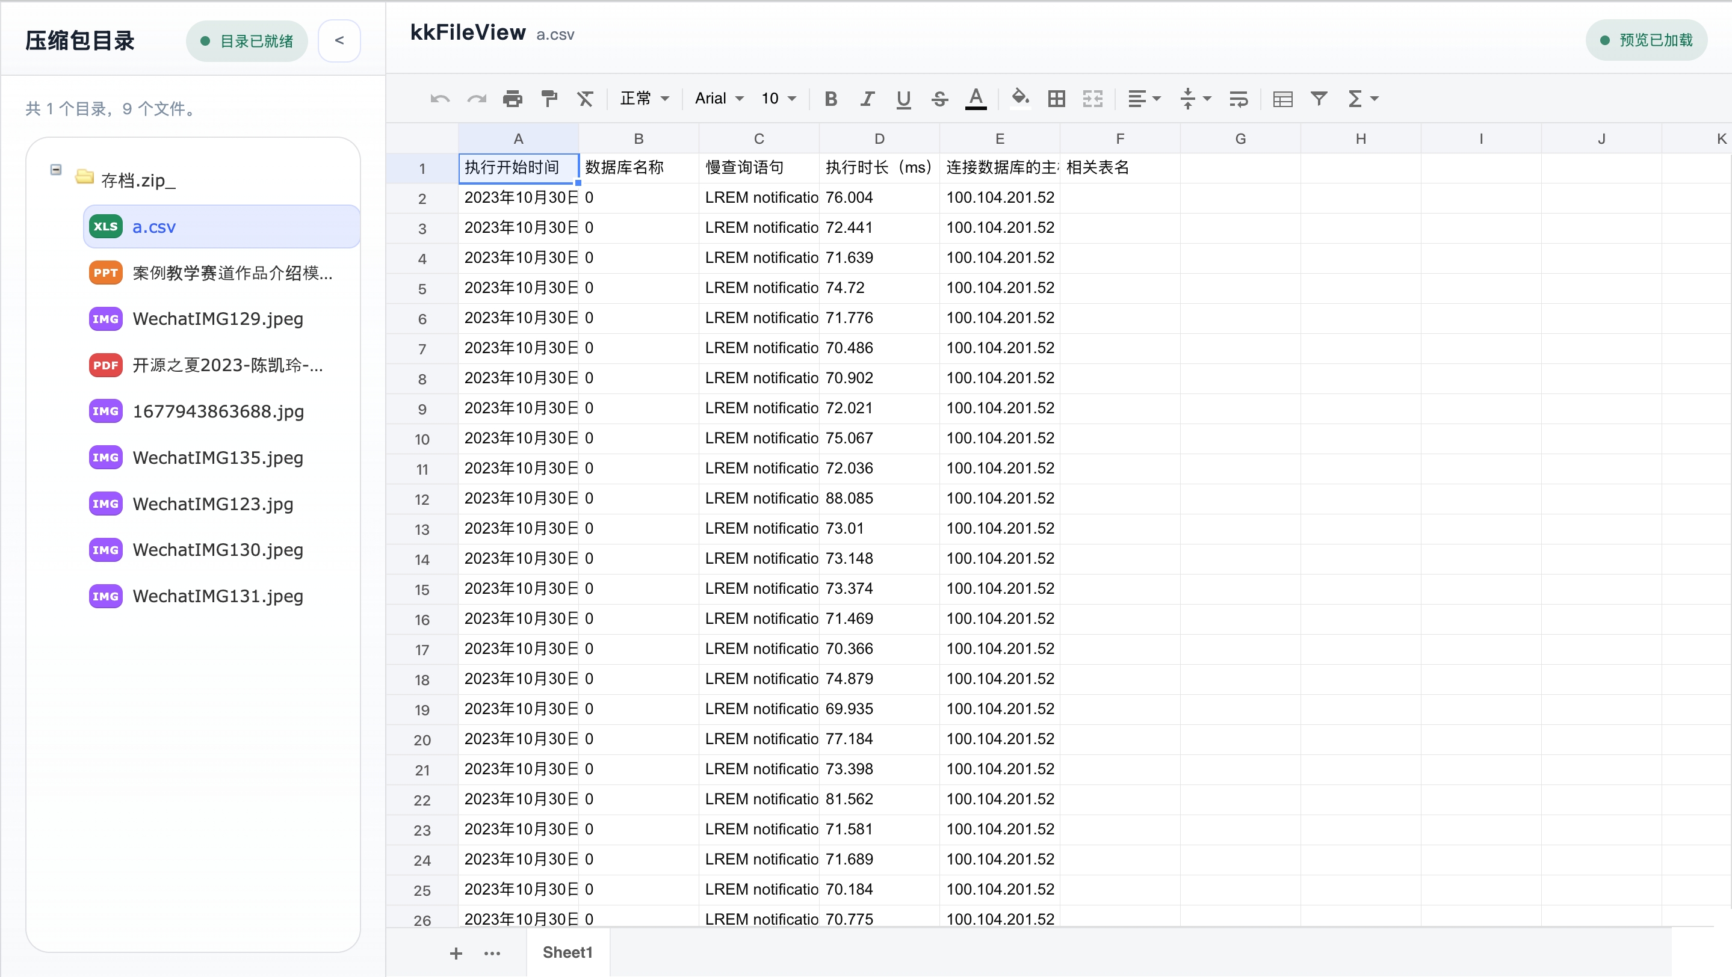Screen dimensions: 1732x977
Task: Open the borders tool
Action: click(x=1056, y=99)
